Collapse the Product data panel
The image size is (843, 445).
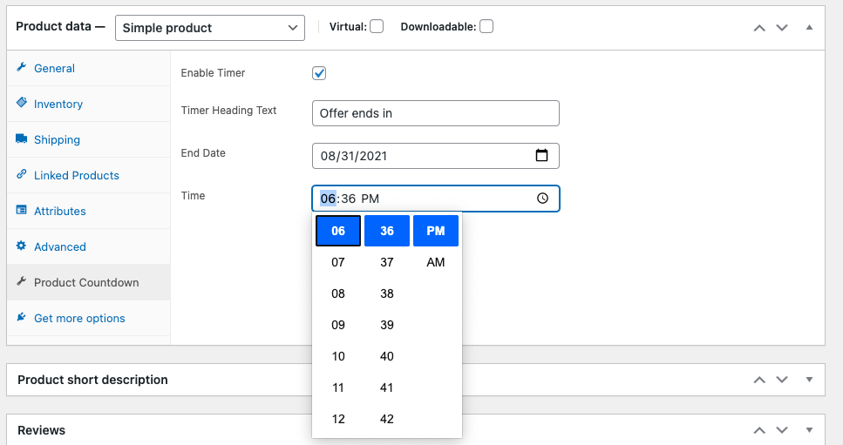tap(809, 27)
